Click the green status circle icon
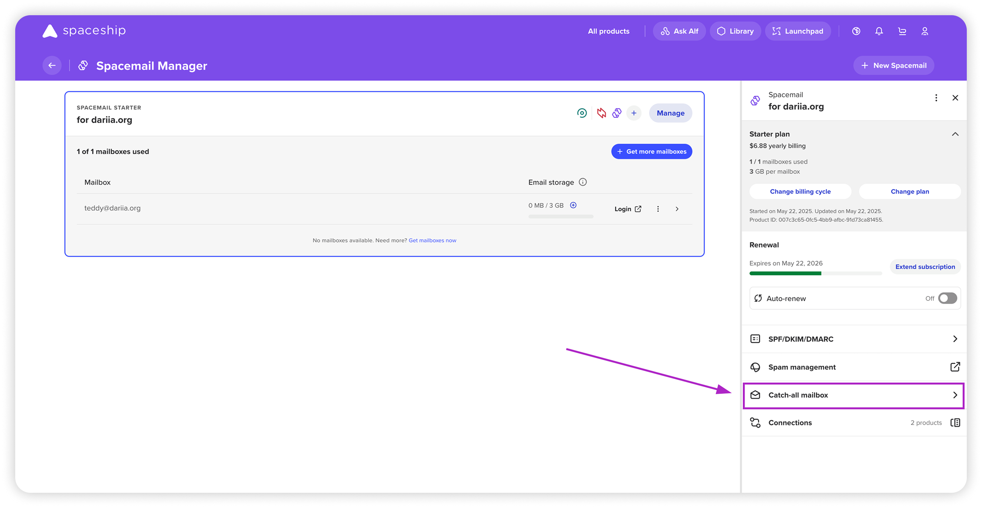This screenshot has width=982, height=508. [582, 113]
